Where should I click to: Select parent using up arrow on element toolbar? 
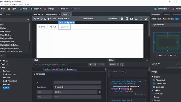(62, 22)
